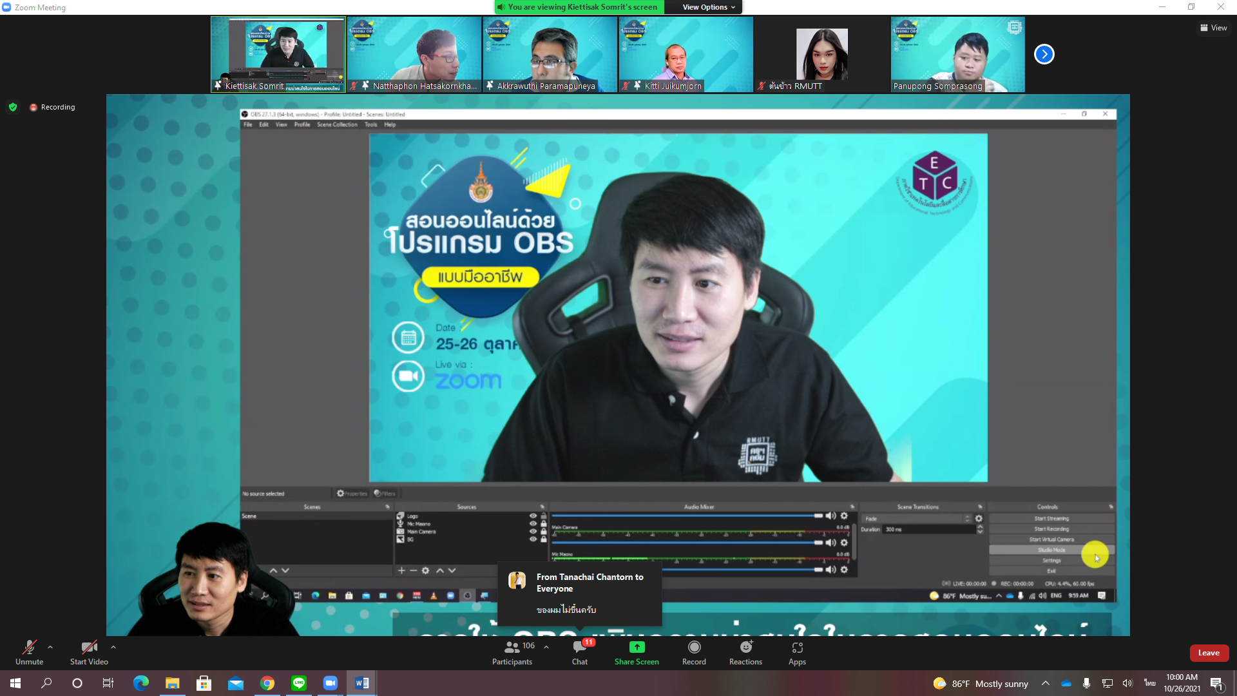Click Start Streaming in OBS Controls
1237x696 pixels.
click(1051, 518)
